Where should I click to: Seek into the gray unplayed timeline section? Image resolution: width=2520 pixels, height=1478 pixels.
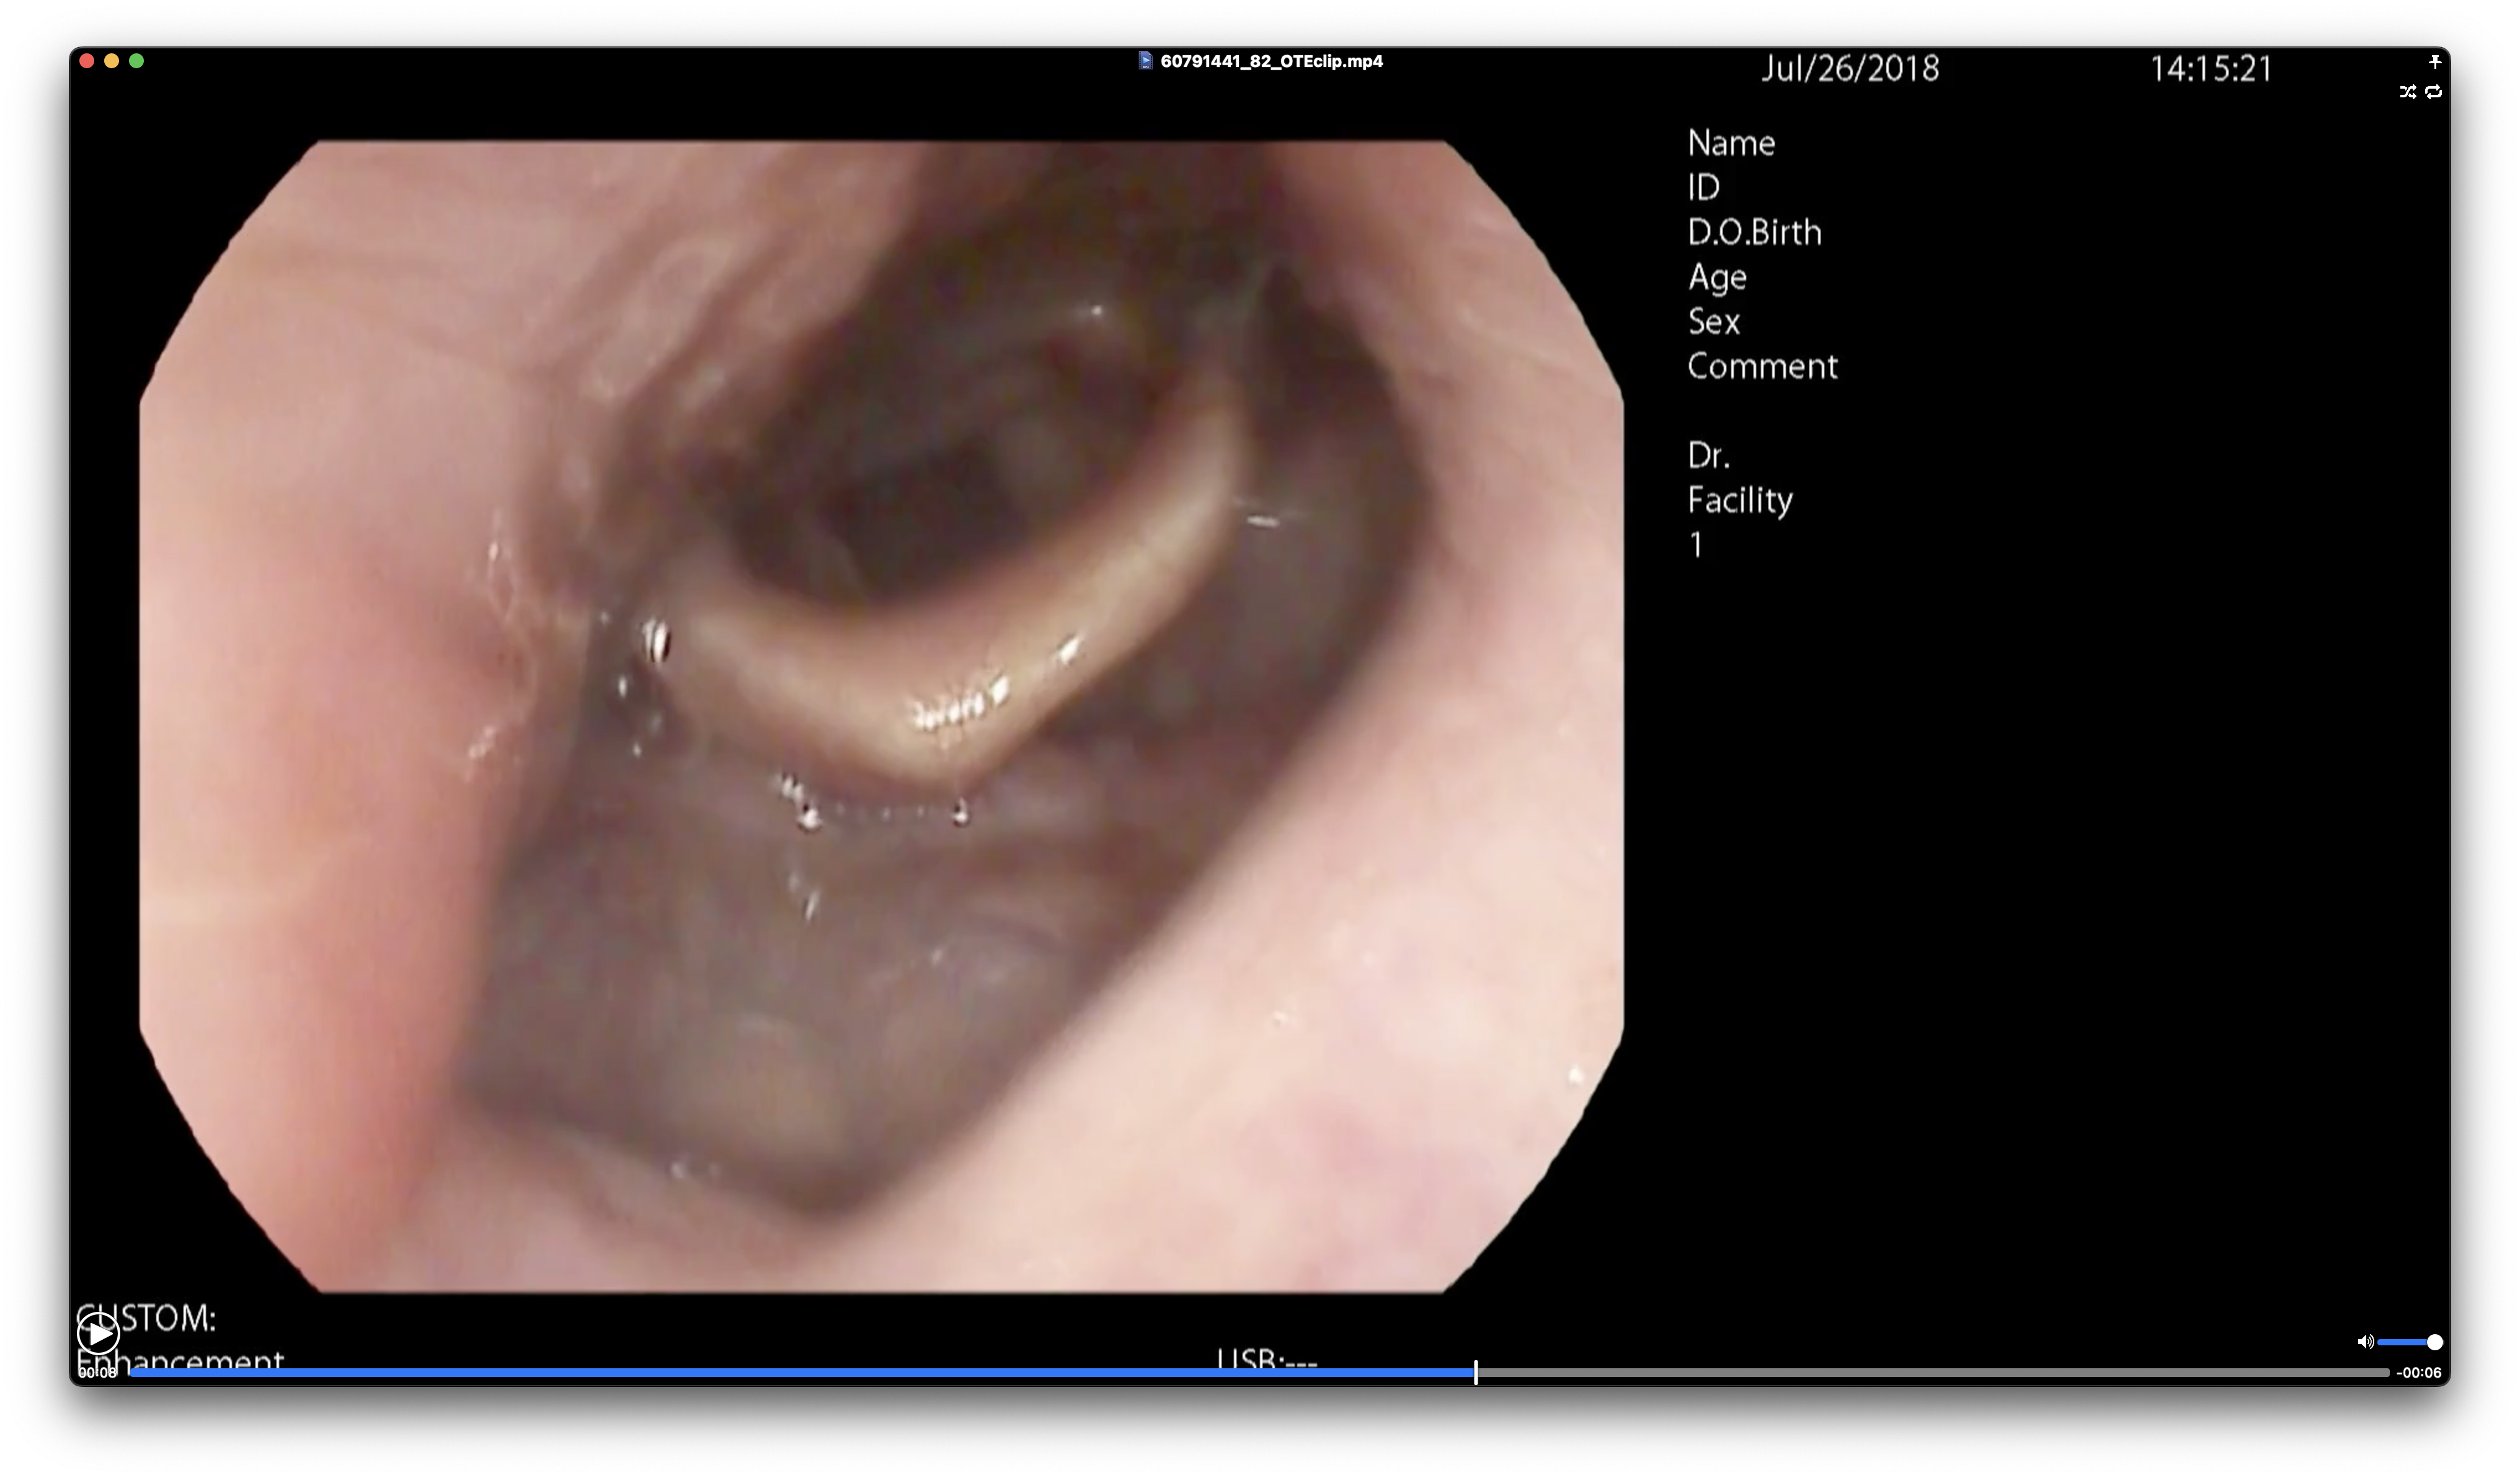click(x=1930, y=1373)
